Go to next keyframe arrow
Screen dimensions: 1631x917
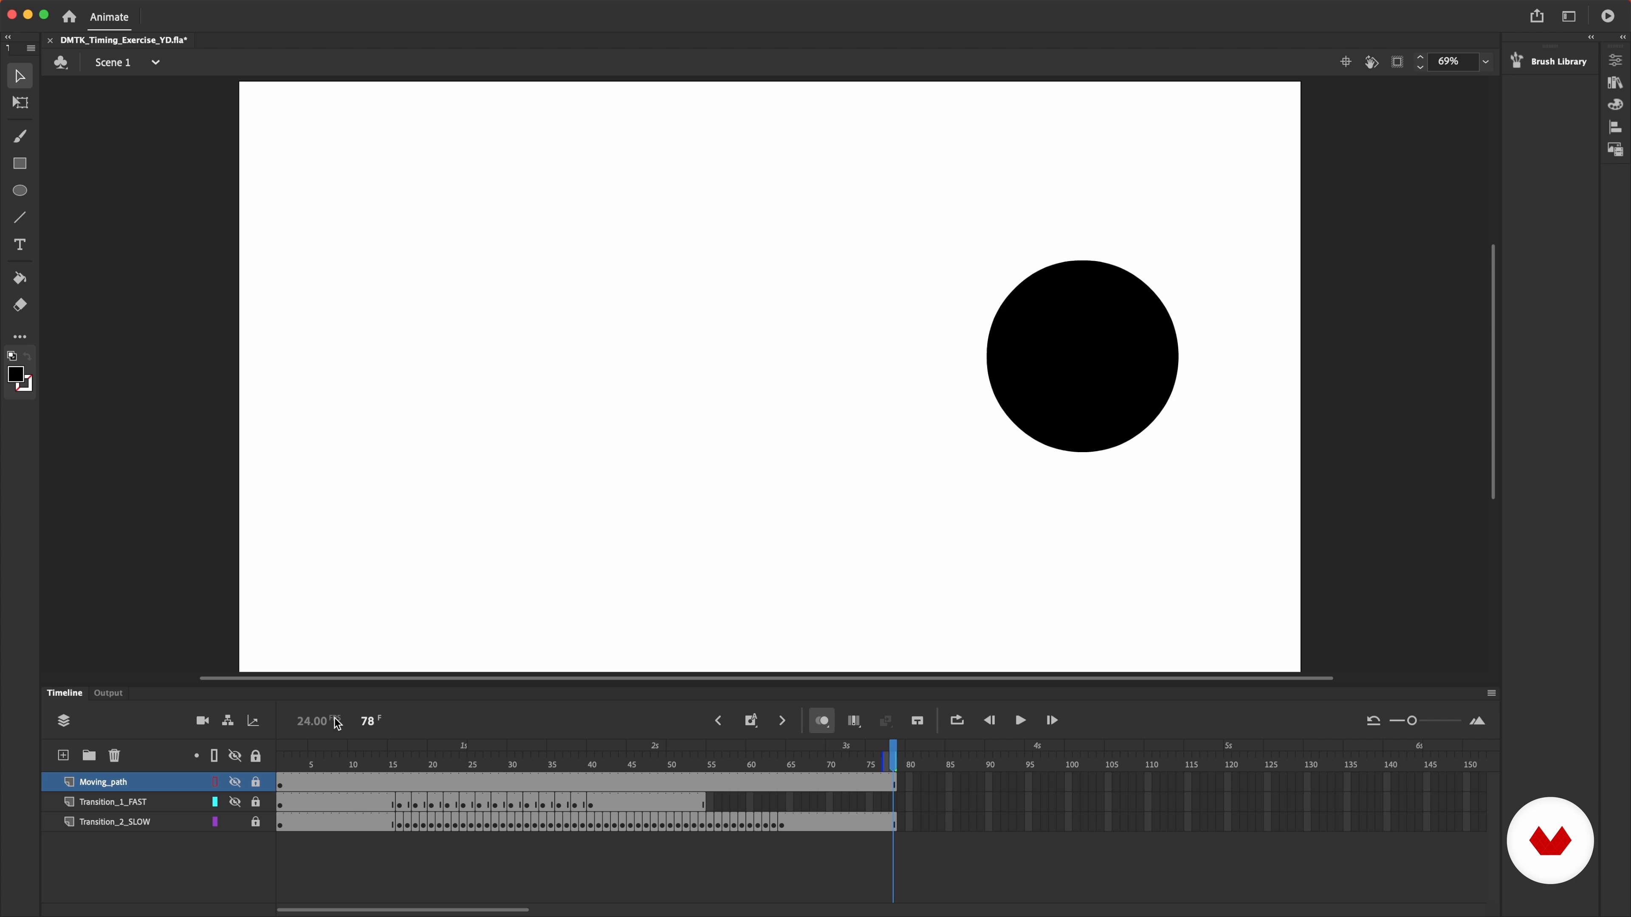[782, 720]
